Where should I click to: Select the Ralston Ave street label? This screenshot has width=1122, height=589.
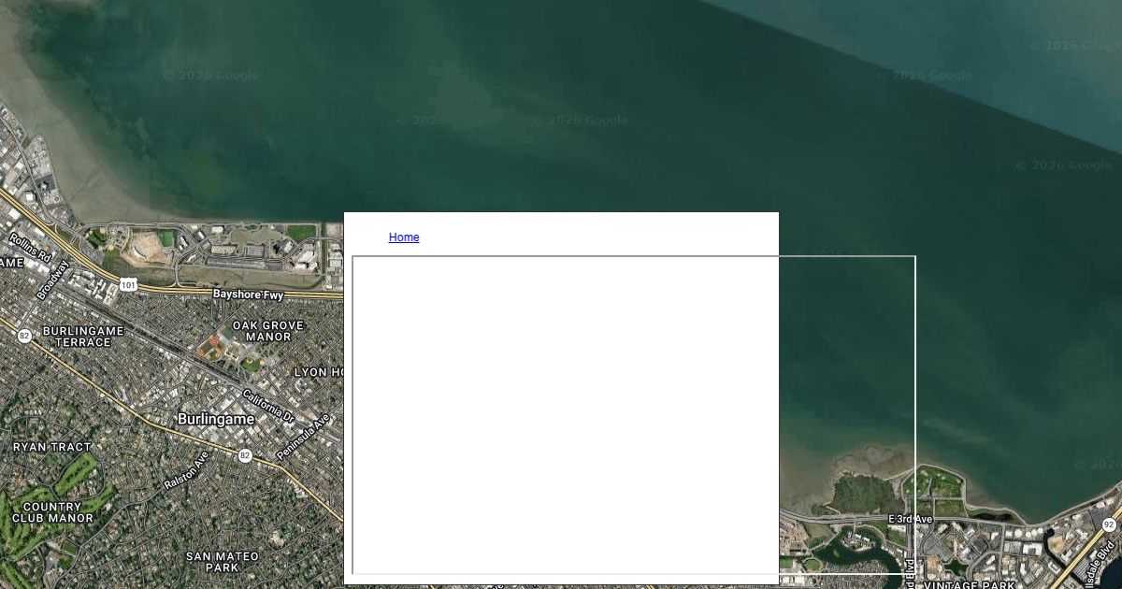187,471
